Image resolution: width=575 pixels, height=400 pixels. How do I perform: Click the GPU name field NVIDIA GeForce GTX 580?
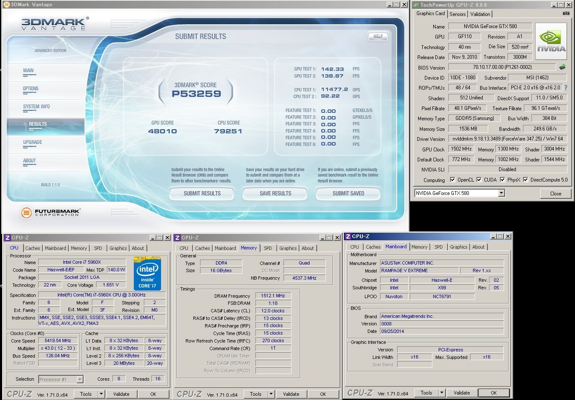point(490,26)
